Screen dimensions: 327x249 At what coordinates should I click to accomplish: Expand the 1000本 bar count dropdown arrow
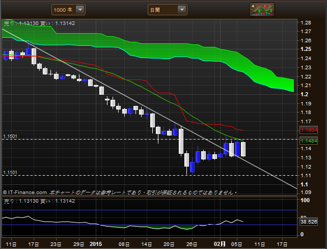point(80,10)
